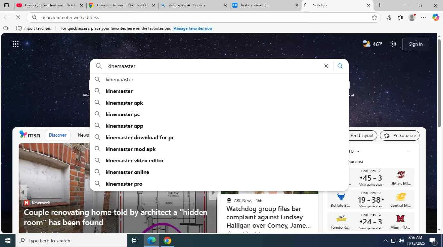Open the Favorites list icon

click(x=400, y=17)
